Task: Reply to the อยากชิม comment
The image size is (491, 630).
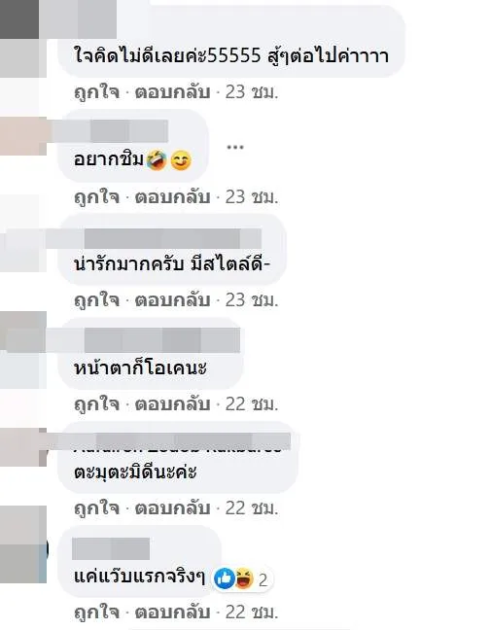Action: [x=172, y=196]
